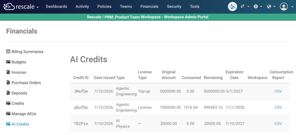Expand the dropdown arrow beside globe icon

tap(275, 7)
